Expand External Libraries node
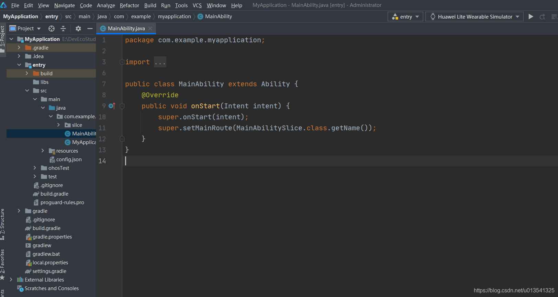The width and height of the screenshot is (558, 297). point(11,280)
